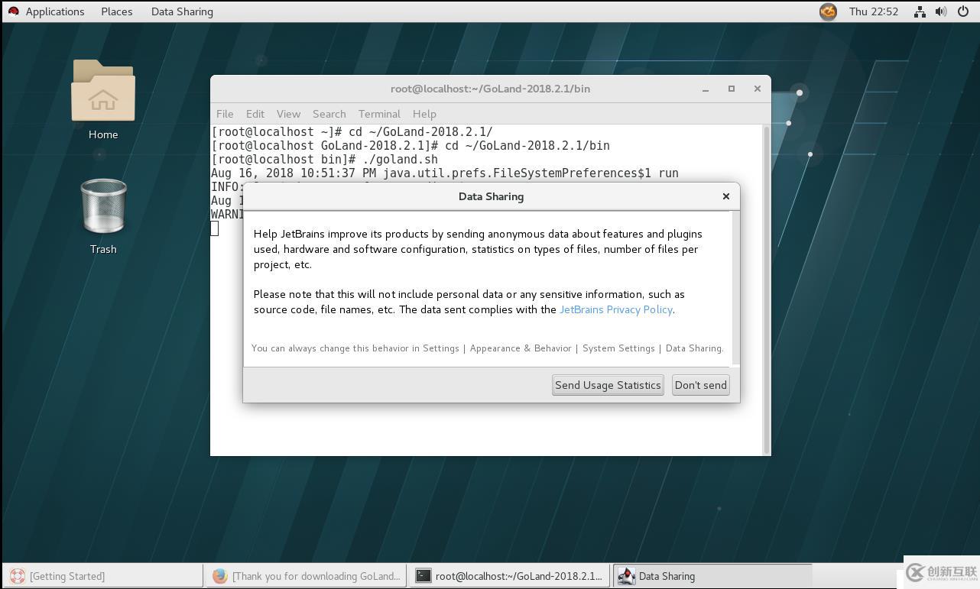The width and height of the screenshot is (980, 589).
Task: Click the clock showing Thu 22:52
Action: point(874,11)
